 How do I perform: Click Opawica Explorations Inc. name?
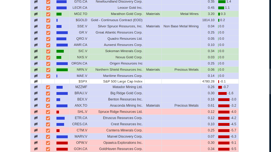[x=123, y=143]
